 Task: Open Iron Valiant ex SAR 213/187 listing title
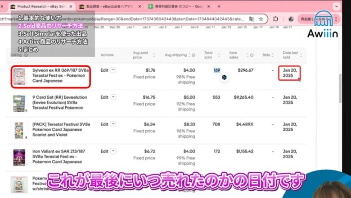(x=58, y=157)
